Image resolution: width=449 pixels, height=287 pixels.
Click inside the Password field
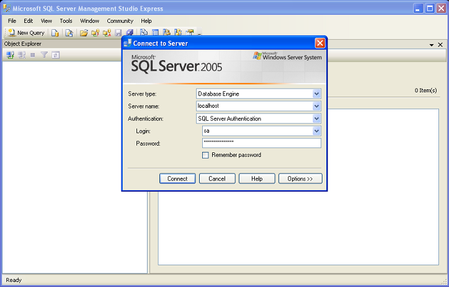click(x=262, y=143)
